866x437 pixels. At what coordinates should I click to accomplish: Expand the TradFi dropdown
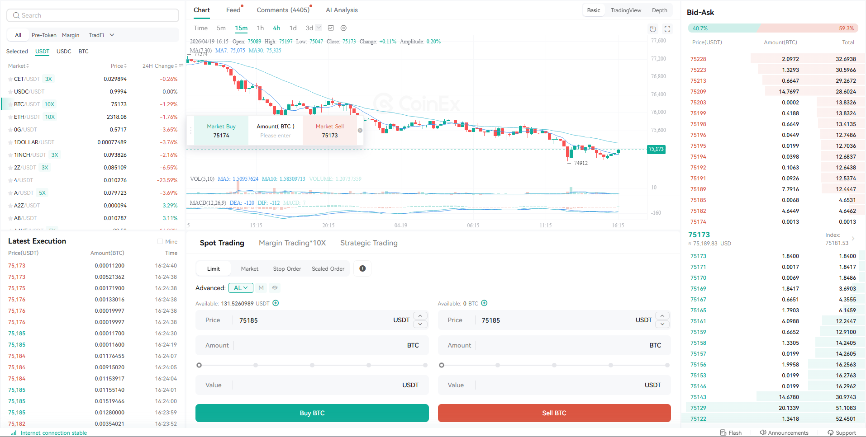pos(101,35)
